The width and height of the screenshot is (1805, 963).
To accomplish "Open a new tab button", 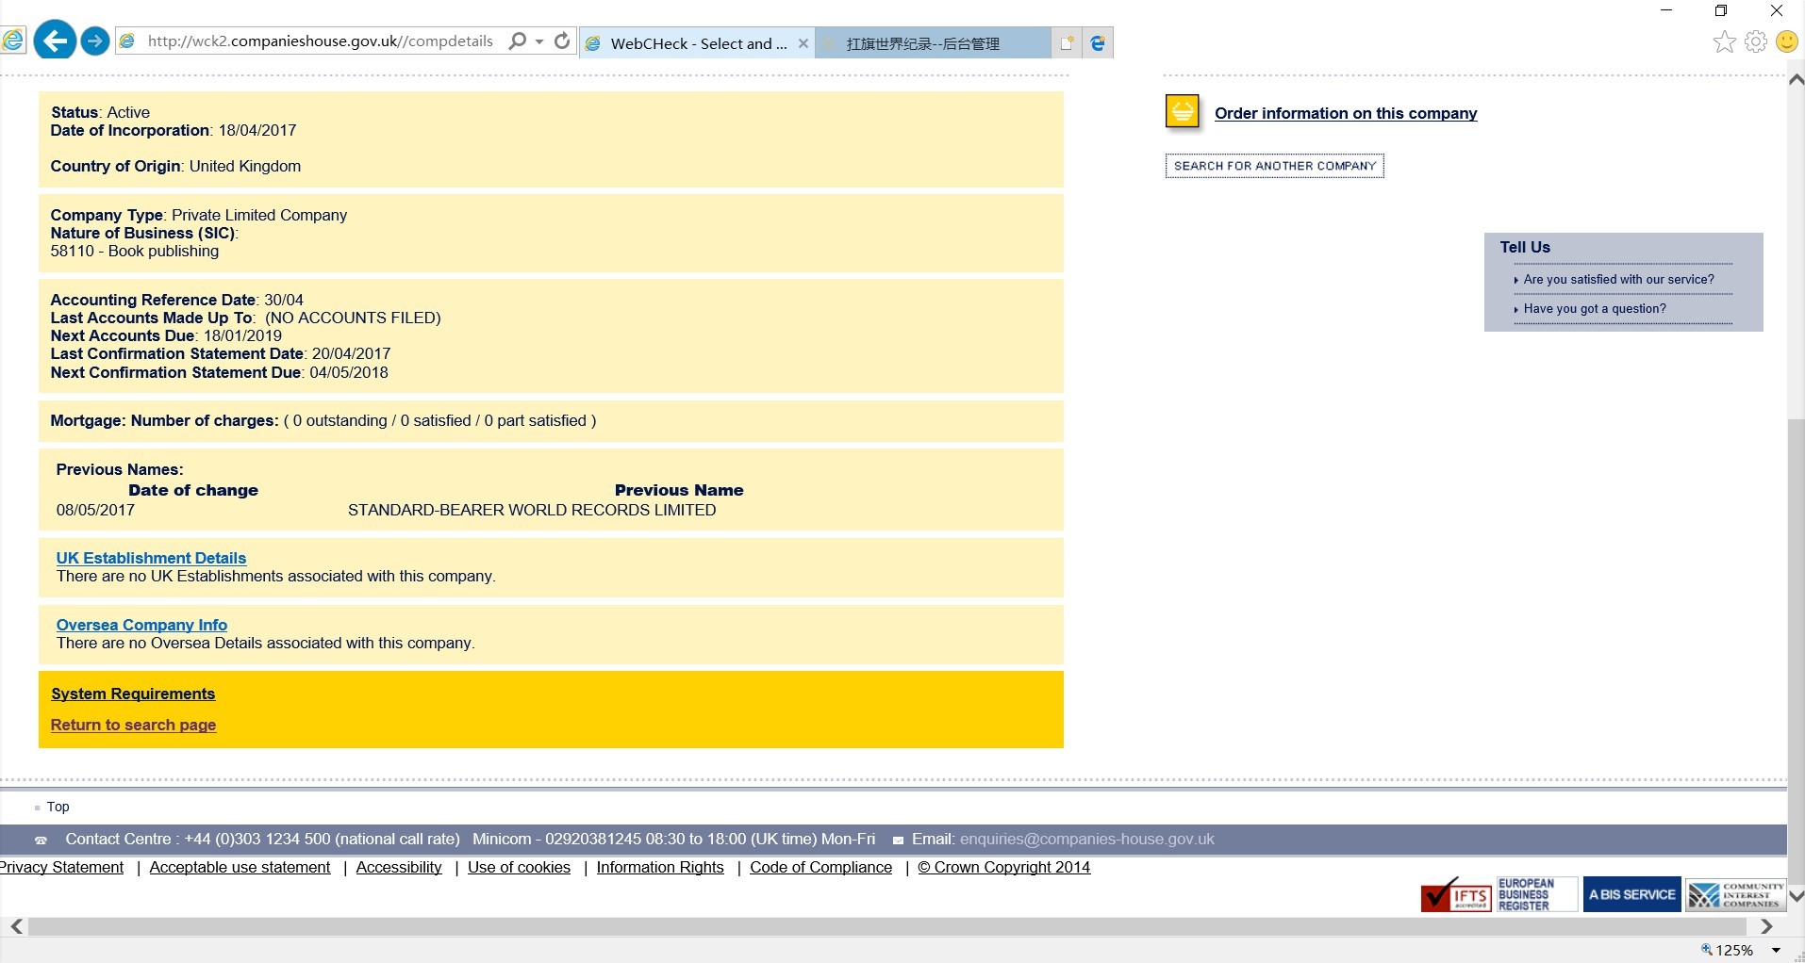I will coord(1067,43).
